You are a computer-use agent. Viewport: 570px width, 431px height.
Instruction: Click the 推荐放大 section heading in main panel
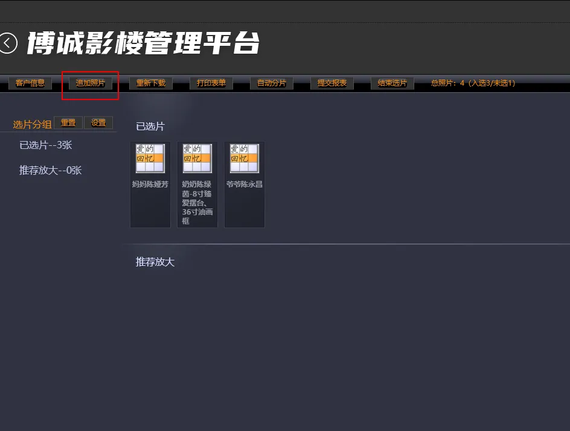[x=155, y=262]
